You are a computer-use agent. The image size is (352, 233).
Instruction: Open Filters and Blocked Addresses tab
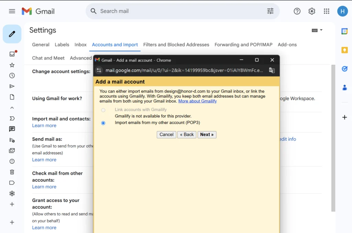pyautogui.click(x=176, y=45)
